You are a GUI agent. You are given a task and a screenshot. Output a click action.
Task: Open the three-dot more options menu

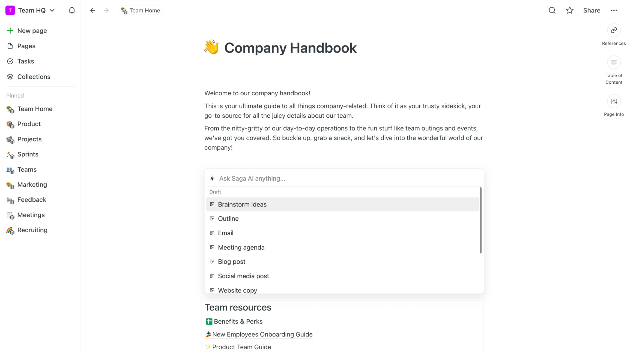coord(614,10)
